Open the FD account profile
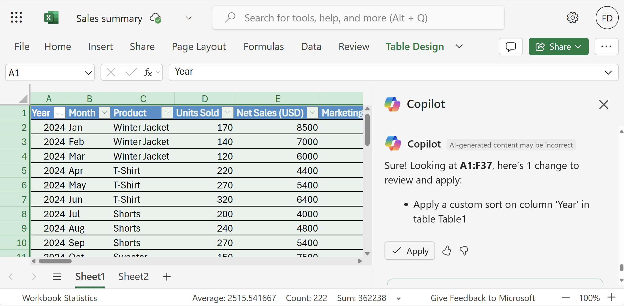The width and height of the screenshot is (624, 306). click(607, 18)
